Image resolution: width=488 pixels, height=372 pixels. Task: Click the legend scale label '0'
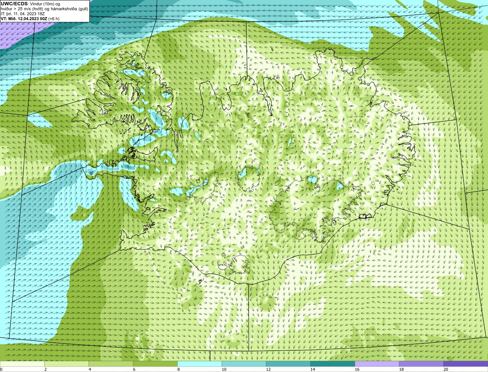pyautogui.click(x=1, y=369)
